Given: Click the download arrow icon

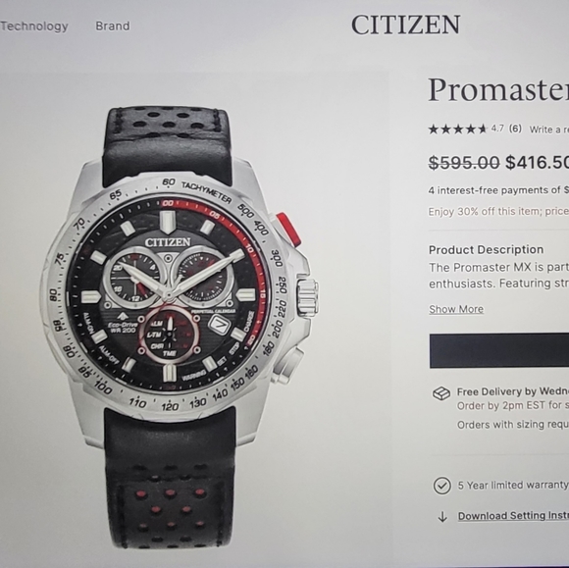Looking at the screenshot, I should (x=442, y=516).
